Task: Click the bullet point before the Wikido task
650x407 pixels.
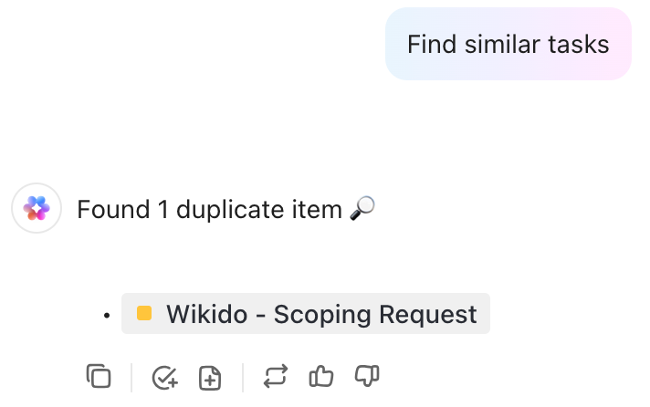Action: [107, 316]
